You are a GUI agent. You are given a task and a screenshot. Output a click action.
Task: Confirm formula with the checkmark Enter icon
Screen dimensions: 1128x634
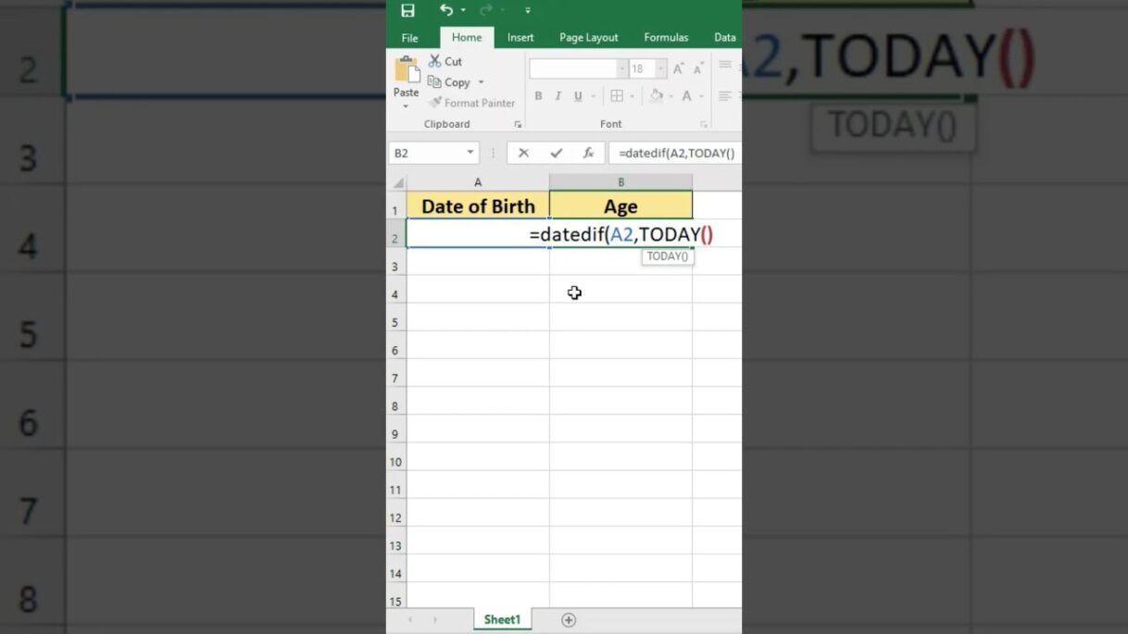tap(556, 153)
